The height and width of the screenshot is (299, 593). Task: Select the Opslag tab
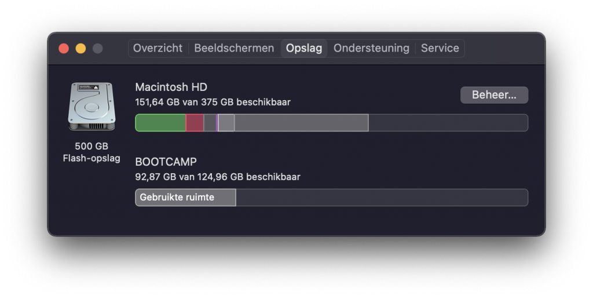pos(304,48)
